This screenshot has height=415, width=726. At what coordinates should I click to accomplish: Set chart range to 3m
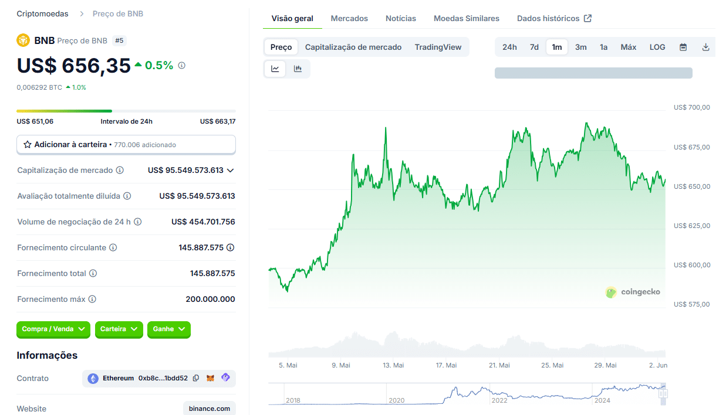pyautogui.click(x=581, y=47)
